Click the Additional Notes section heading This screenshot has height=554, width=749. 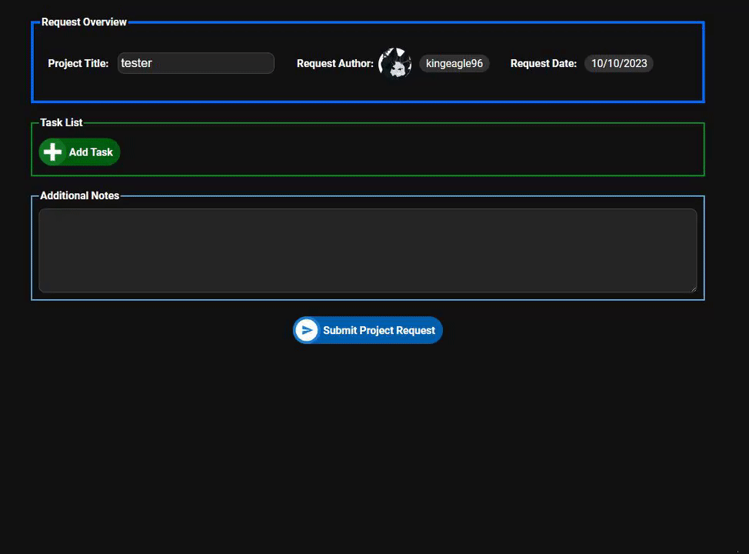click(x=80, y=195)
